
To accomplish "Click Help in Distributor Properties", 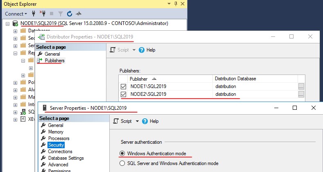I will tap(151, 50).
